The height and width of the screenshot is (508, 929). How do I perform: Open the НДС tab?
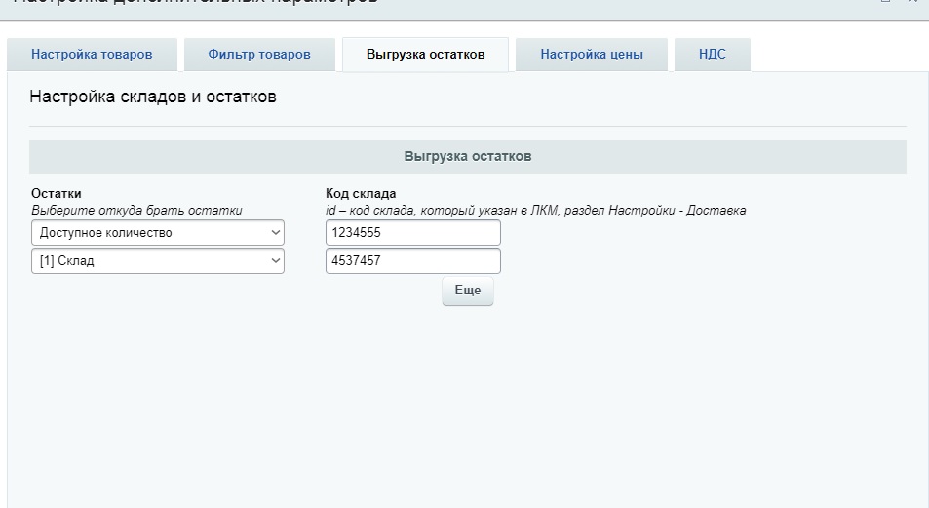point(712,55)
